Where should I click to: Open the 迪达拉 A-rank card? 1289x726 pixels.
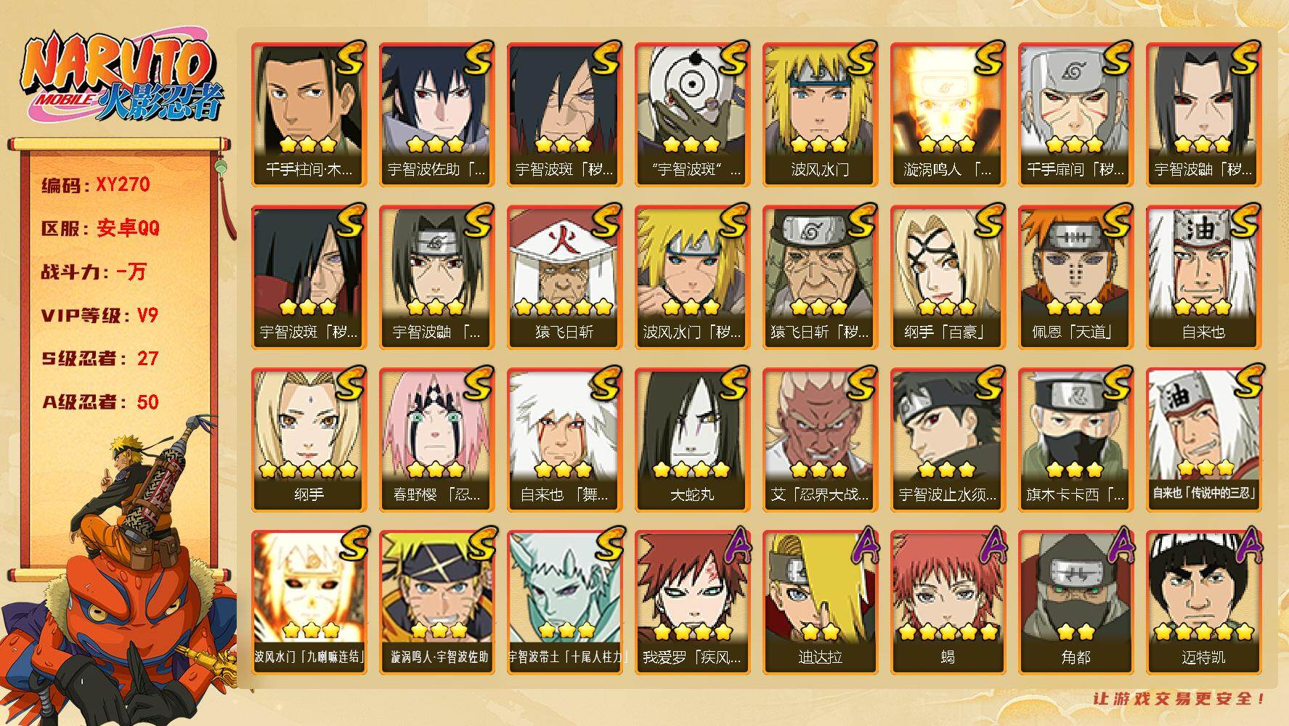(820, 602)
